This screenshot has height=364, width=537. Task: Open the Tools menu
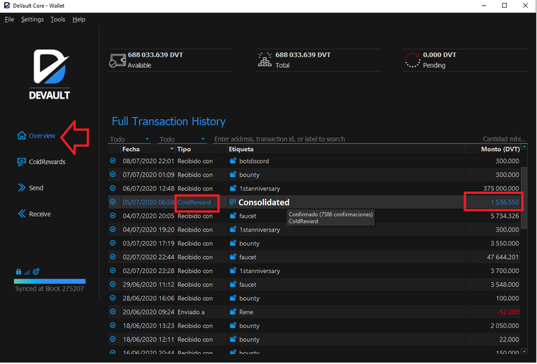[57, 20]
